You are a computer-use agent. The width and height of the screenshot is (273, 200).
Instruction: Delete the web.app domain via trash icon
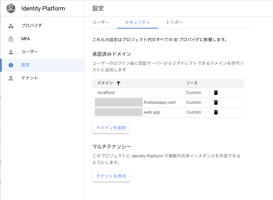point(216,112)
